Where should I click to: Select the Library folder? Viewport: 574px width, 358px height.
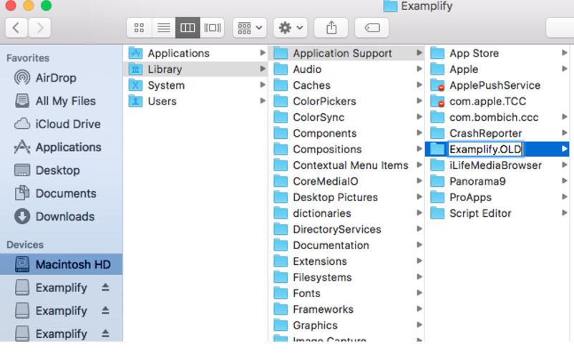197,69
